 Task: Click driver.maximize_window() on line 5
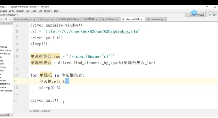tap(56, 25)
